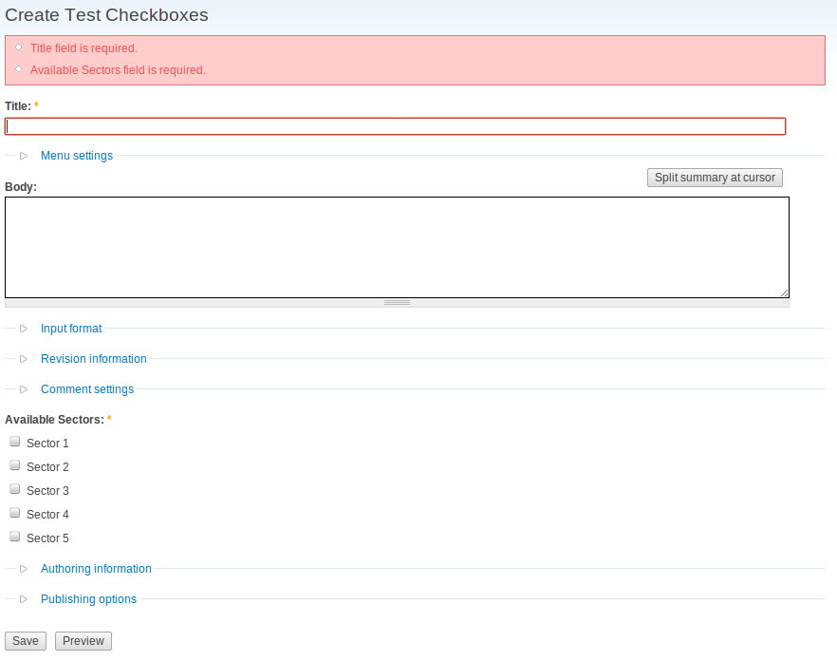Screen dimensions: 837x661
Task: Open the Comment settings fieldset
Action: coord(86,388)
